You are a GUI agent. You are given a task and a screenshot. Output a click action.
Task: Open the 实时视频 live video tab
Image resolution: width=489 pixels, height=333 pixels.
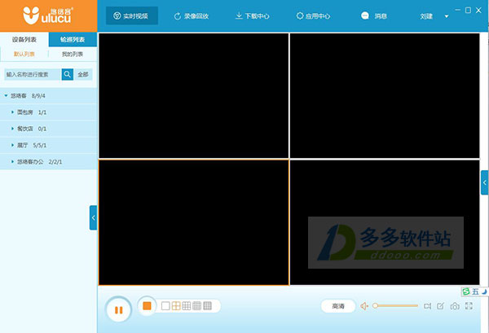[132, 16]
